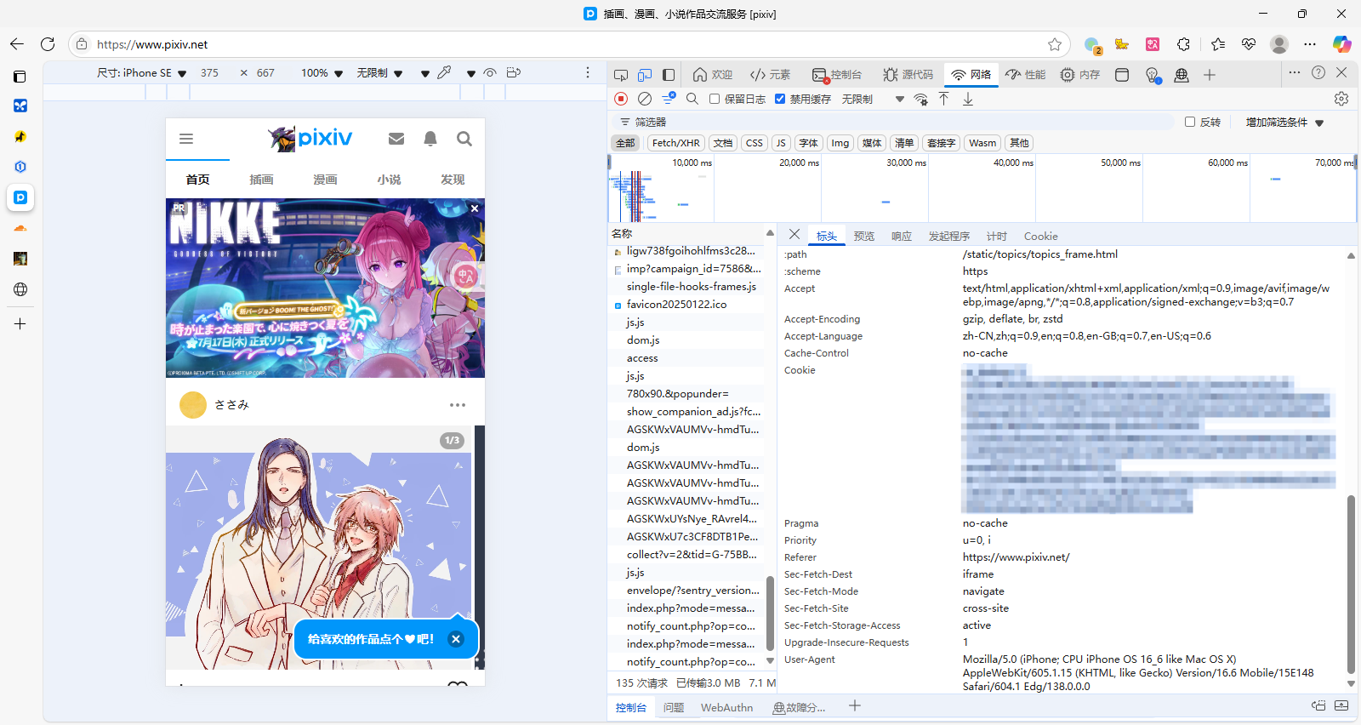The width and height of the screenshot is (1361, 725).
Task: Open the 响应 tab of request
Action: pyautogui.click(x=902, y=237)
